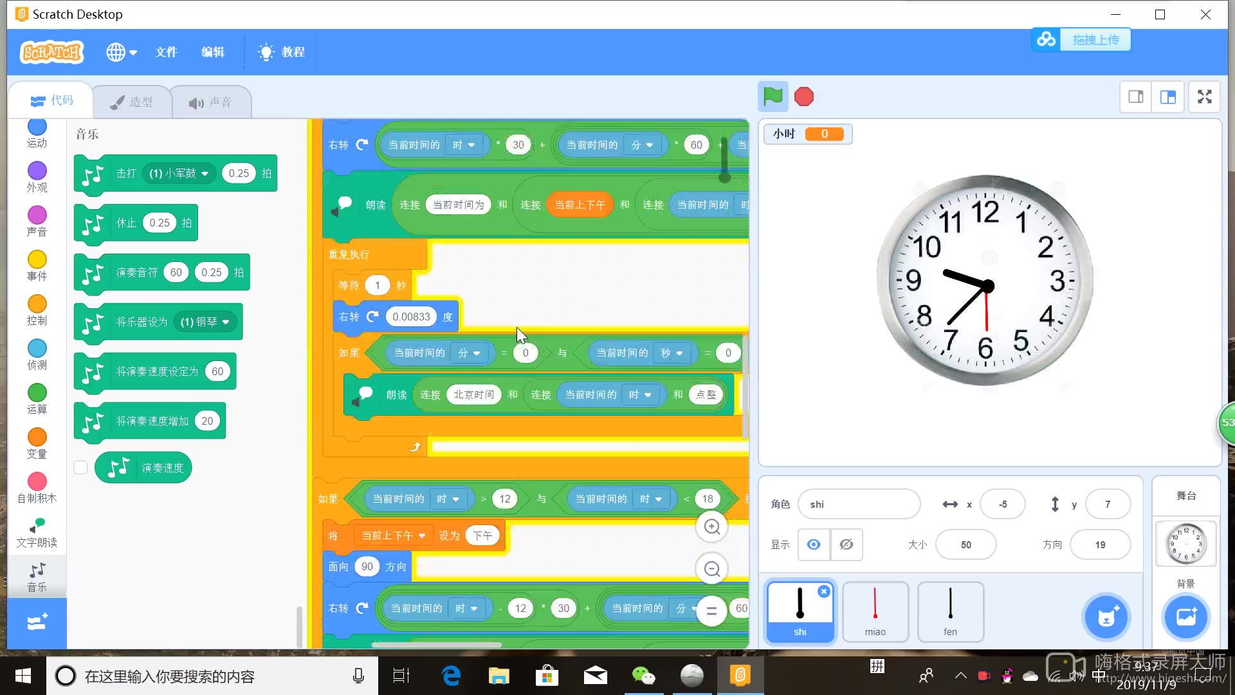Delete the shi sprite via X
This screenshot has width=1235, height=695.
[x=824, y=591]
